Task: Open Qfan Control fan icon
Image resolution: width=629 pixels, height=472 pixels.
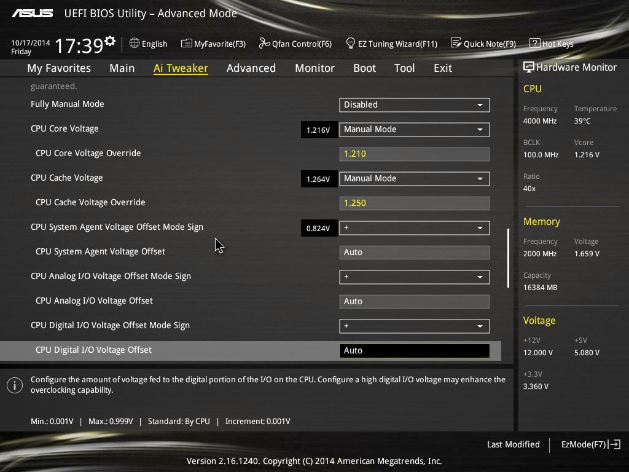Action: tap(264, 43)
